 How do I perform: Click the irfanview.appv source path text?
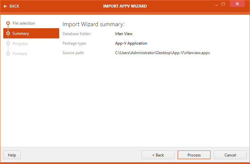click(x=162, y=53)
